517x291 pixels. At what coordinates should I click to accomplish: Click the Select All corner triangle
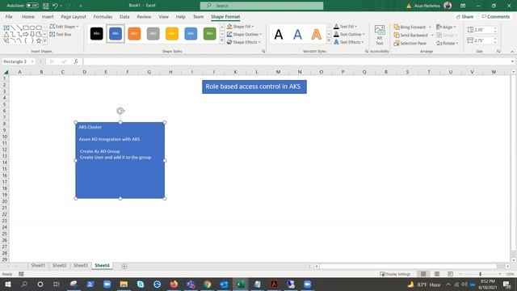point(6,72)
